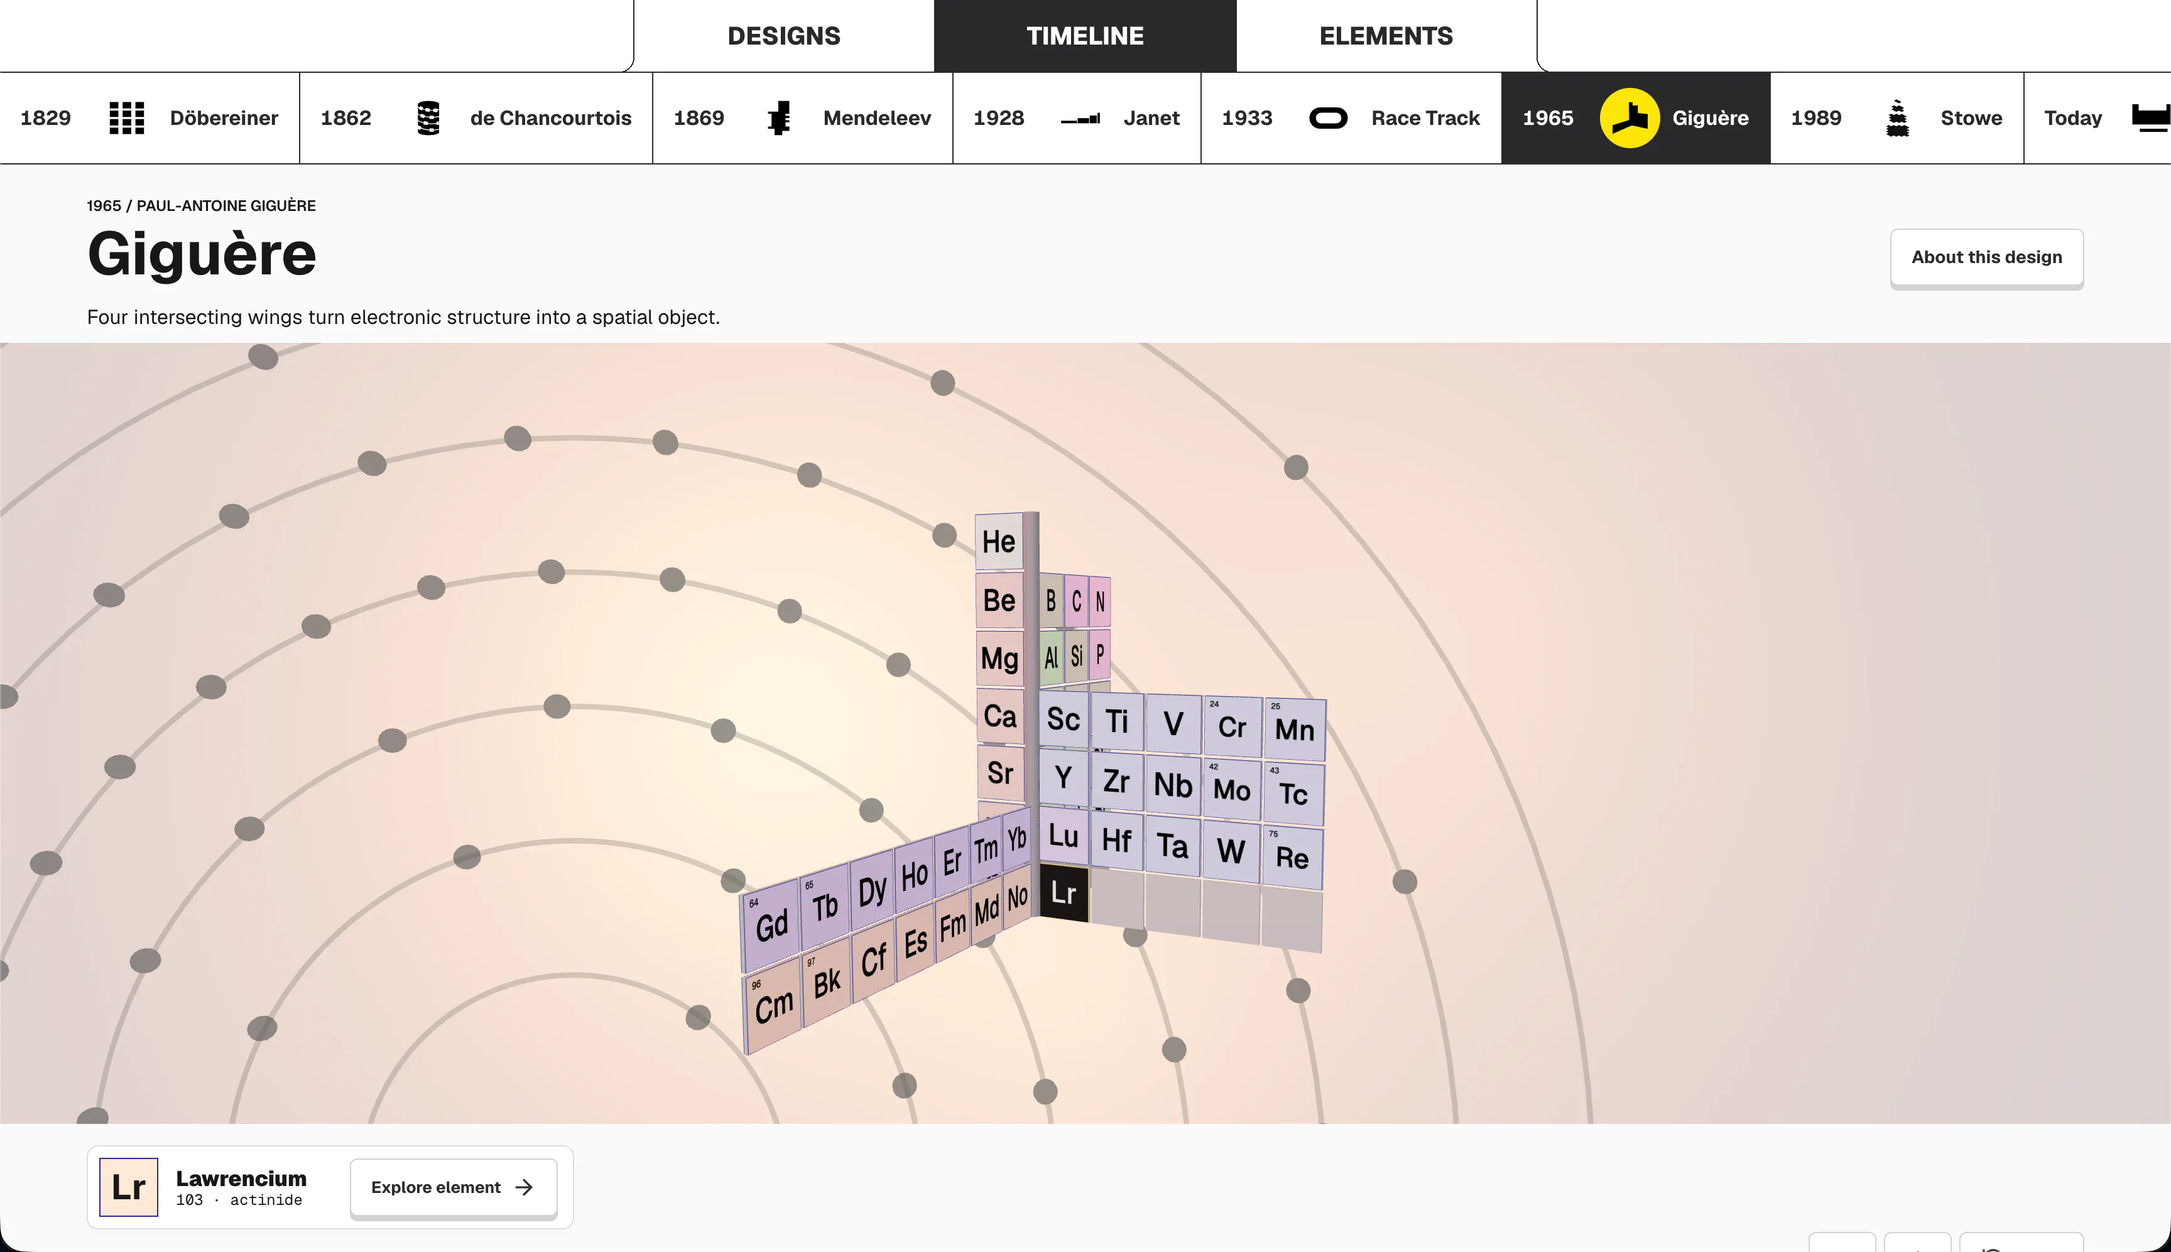Select the Ti element tile
The width and height of the screenshot is (2171, 1252).
1116,721
